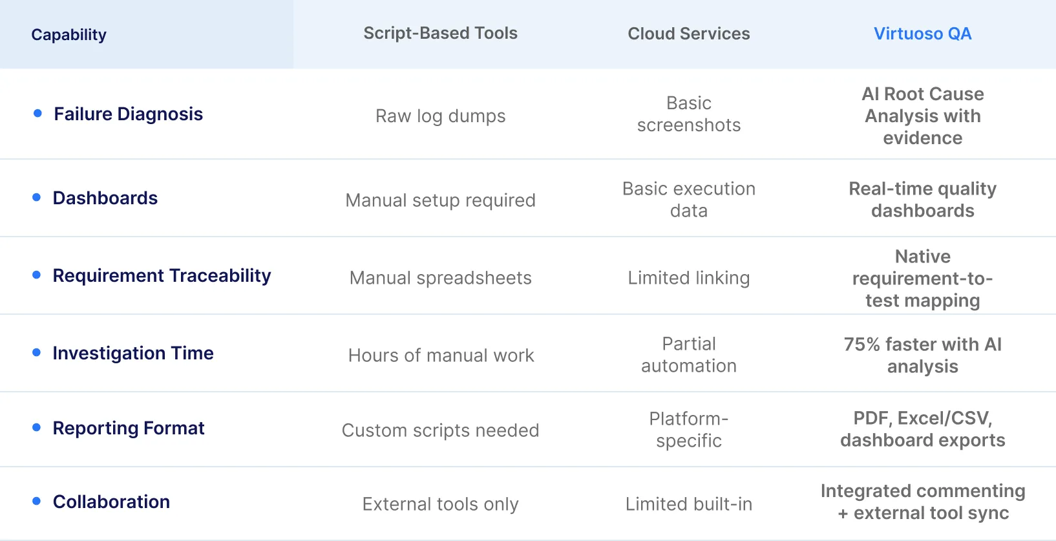
Task: Click the External tools only cell
Action: pos(441,504)
